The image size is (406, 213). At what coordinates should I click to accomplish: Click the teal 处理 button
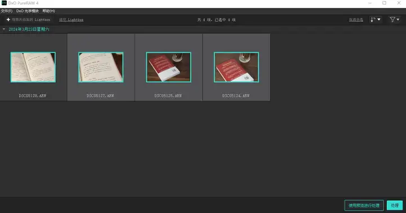[x=395, y=206]
